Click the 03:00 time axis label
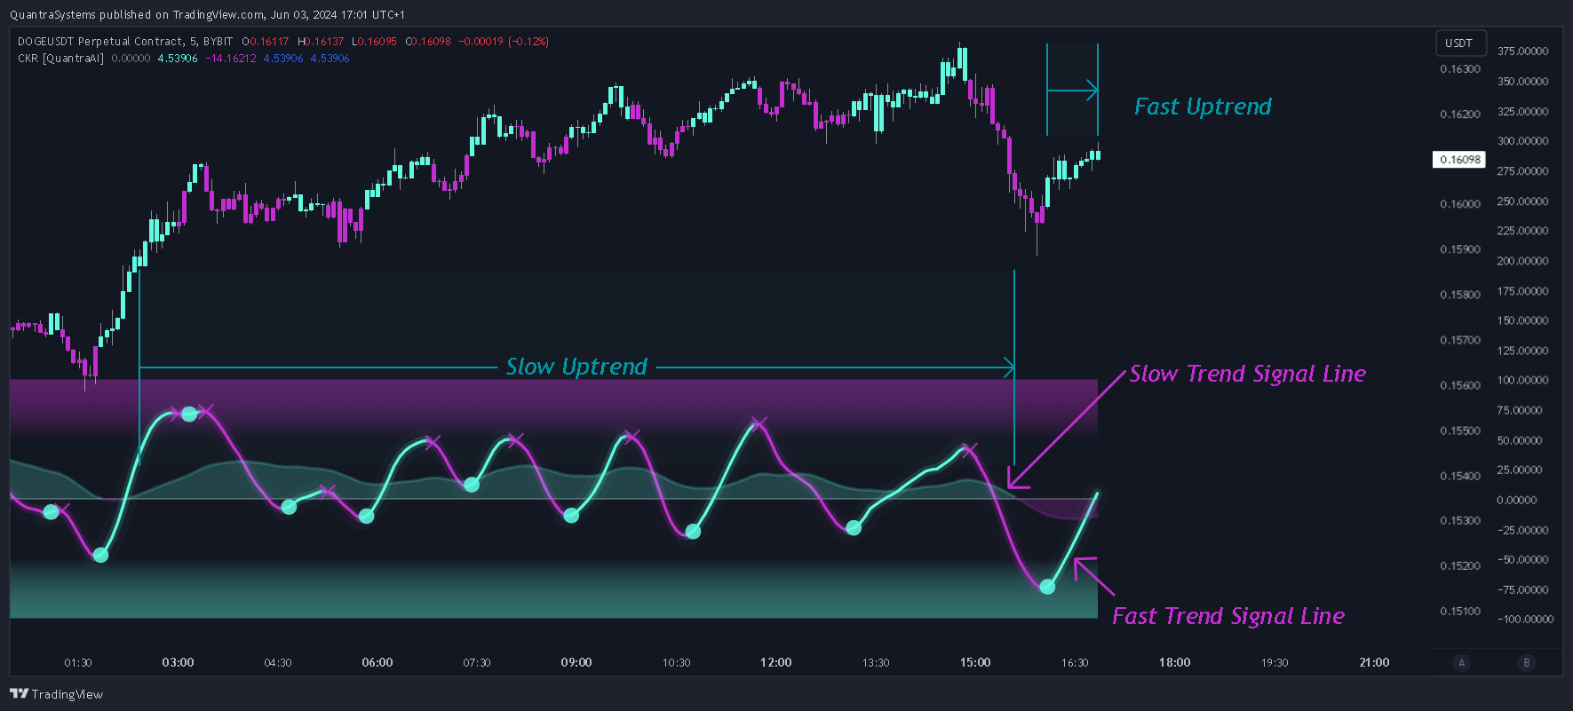The image size is (1573, 711). 178,662
